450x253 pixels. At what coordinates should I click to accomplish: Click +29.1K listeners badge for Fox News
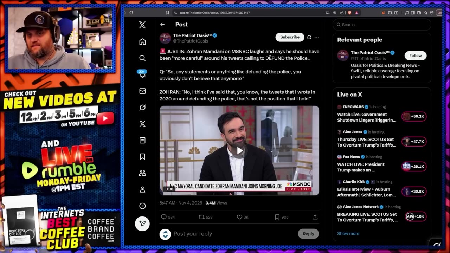[x=414, y=166]
